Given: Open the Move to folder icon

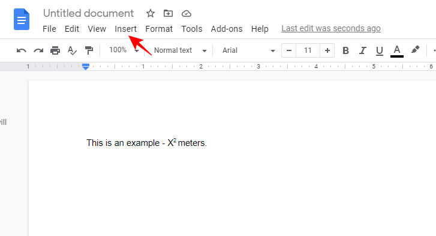Looking at the screenshot, I should coord(168,13).
